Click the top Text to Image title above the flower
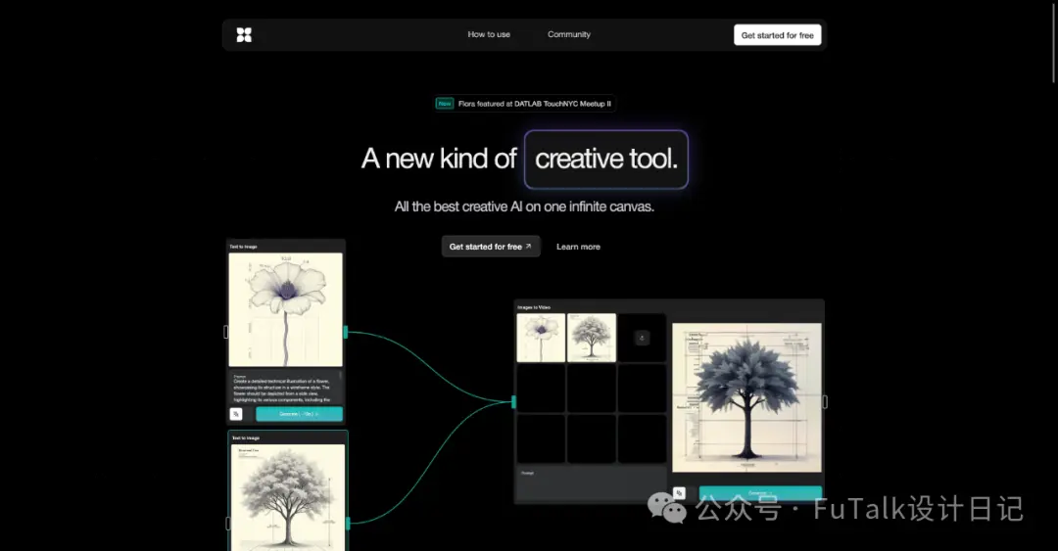This screenshot has width=1058, height=551. coord(244,247)
